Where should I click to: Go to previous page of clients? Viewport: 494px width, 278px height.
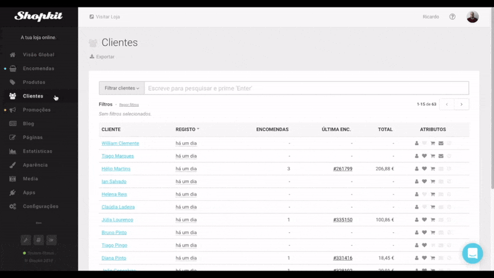446,104
